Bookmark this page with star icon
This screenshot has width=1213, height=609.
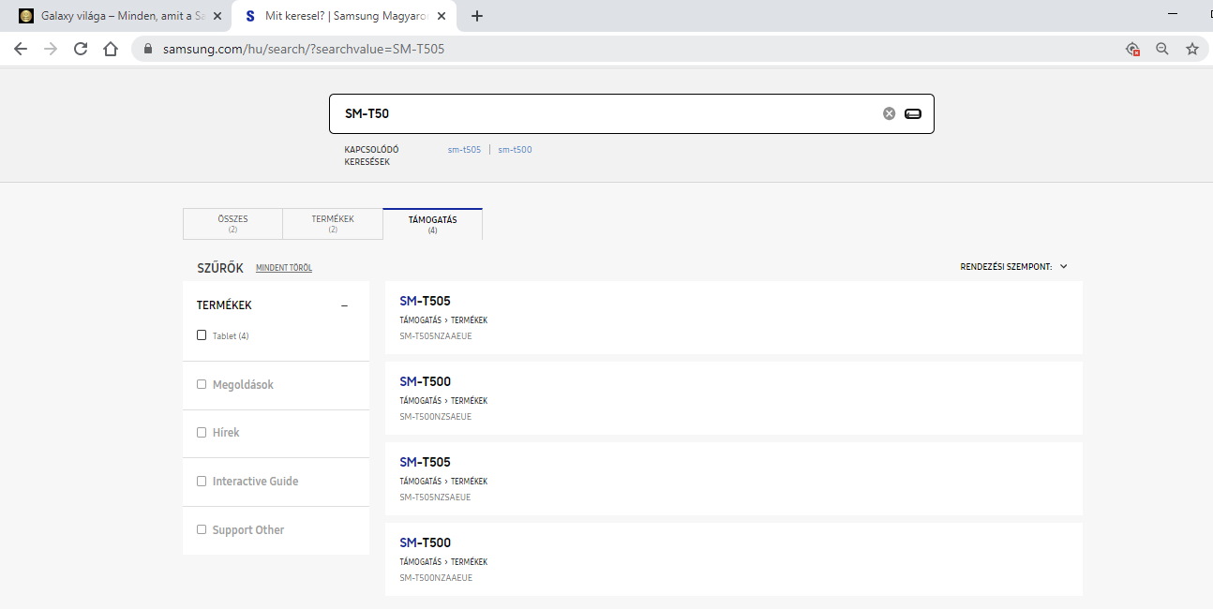coord(1191,49)
